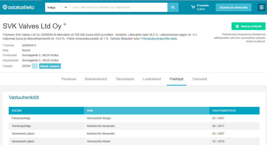267x145 pixels.
Task: Open the hamburger menu
Action: click(x=261, y=7)
